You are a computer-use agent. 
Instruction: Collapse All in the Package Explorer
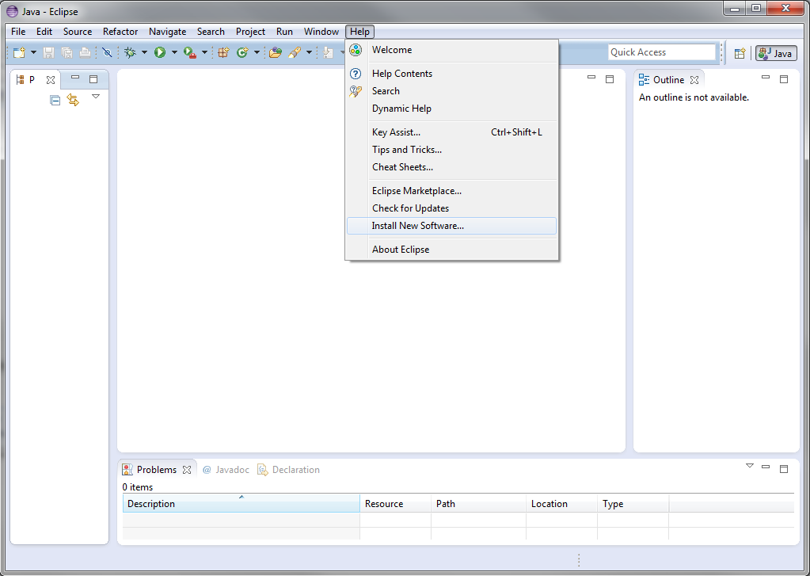coord(55,100)
